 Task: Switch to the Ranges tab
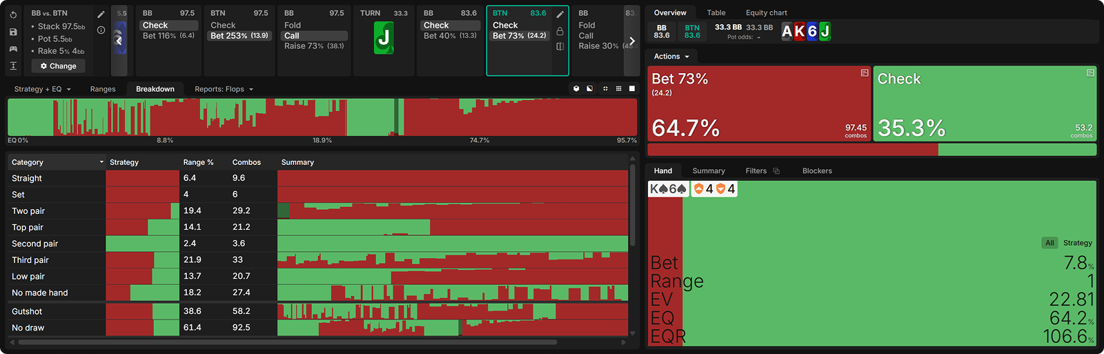point(103,89)
